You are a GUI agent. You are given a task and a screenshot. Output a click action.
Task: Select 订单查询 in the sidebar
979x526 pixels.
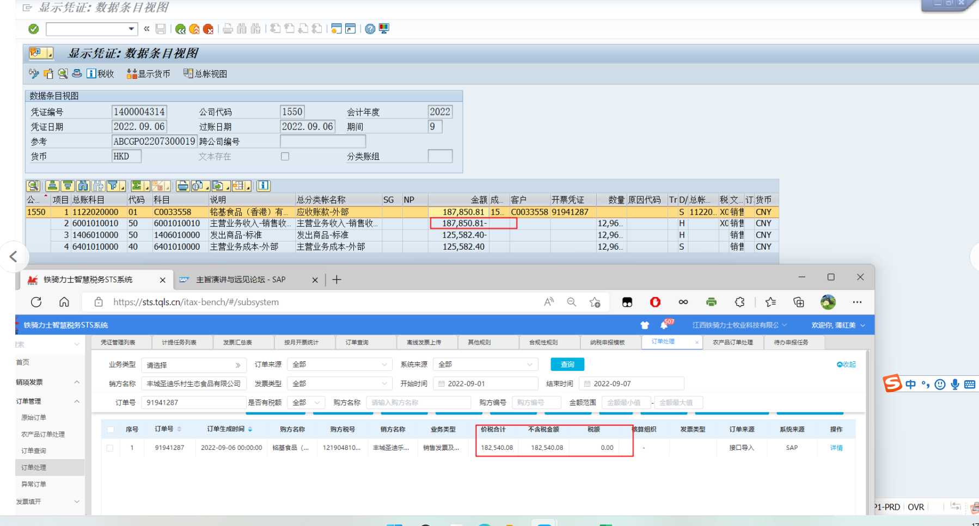[x=34, y=451]
